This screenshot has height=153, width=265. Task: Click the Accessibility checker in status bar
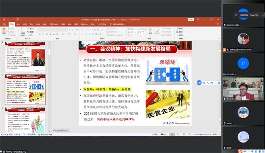[45, 135]
